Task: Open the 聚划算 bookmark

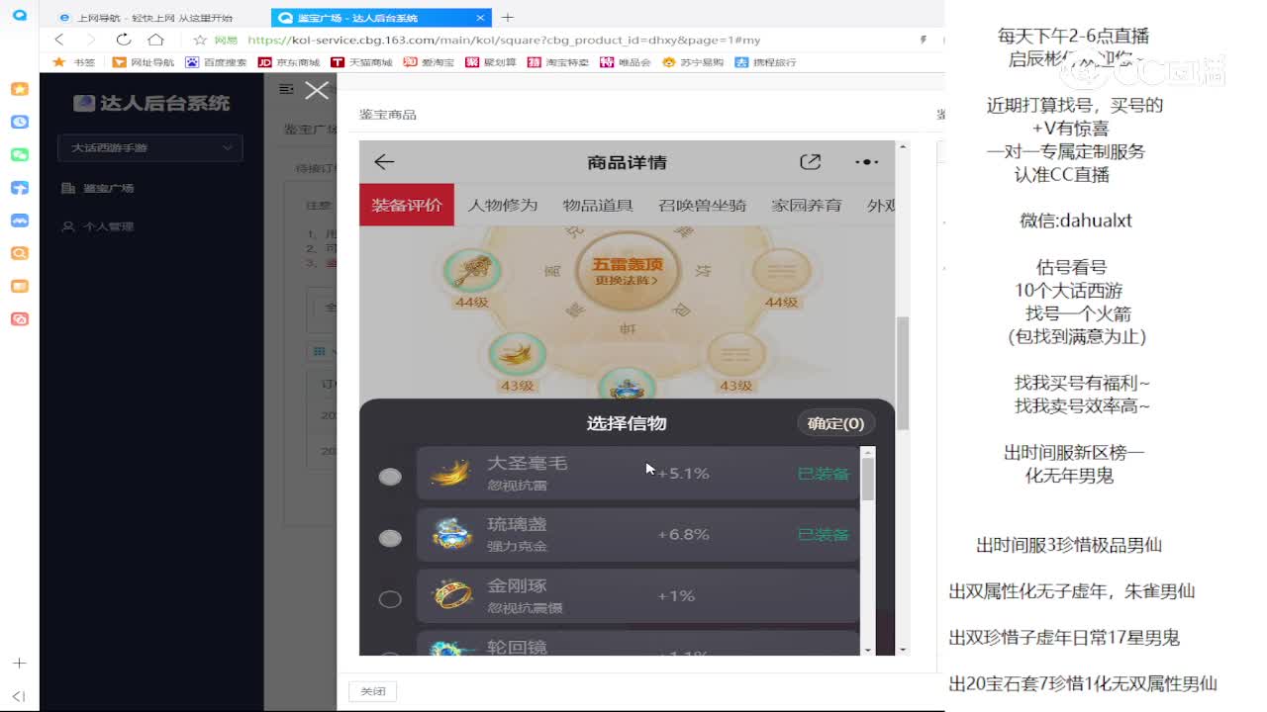Action: click(x=491, y=61)
